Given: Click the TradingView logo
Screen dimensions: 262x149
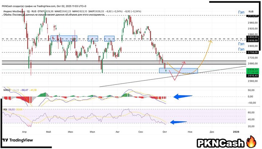Looking at the screenshot, I should (17, 140).
